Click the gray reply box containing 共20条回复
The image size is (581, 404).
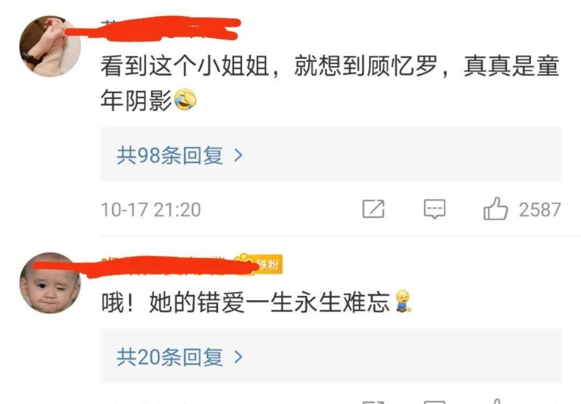pos(331,356)
